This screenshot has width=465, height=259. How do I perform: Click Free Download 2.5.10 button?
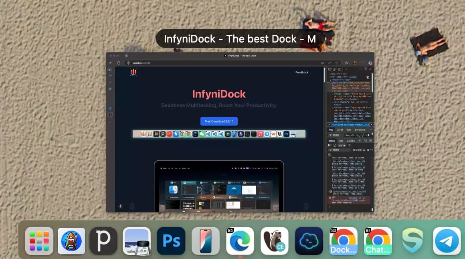pyautogui.click(x=219, y=121)
